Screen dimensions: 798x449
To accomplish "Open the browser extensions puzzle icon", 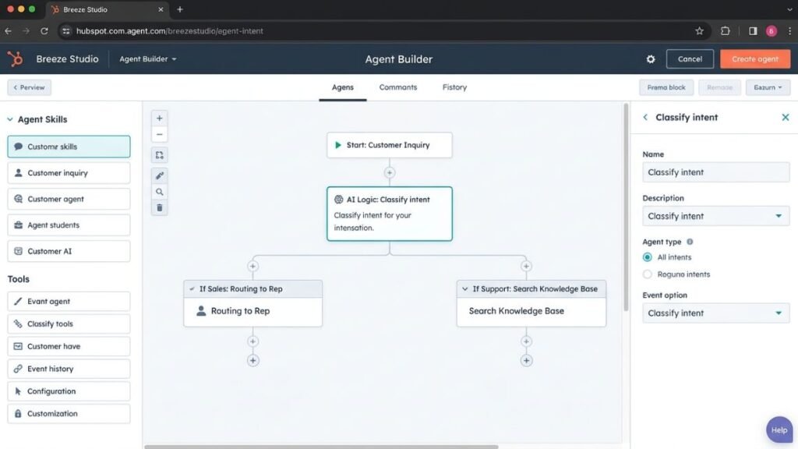I will pyautogui.click(x=726, y=31).
